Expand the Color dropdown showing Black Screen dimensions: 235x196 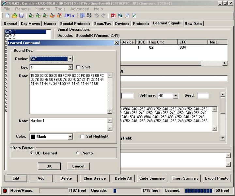coord(70,137)
